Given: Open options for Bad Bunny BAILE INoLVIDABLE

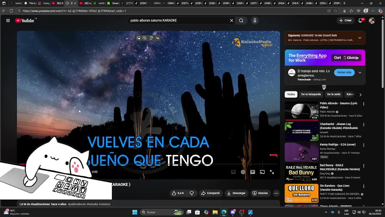Looking at the screenshot, I should (363, 166).
